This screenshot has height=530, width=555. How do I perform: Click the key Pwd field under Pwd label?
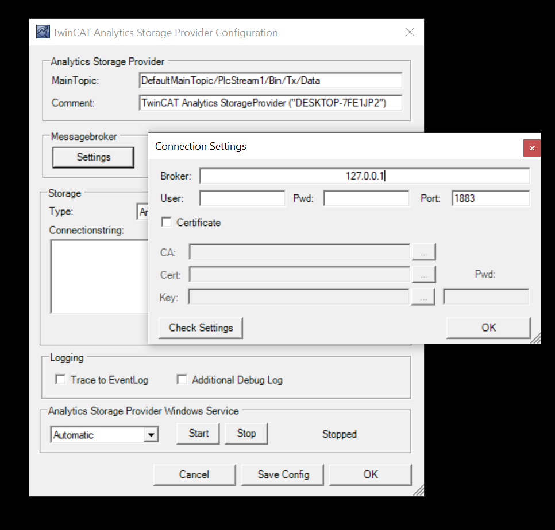point(486,297)
